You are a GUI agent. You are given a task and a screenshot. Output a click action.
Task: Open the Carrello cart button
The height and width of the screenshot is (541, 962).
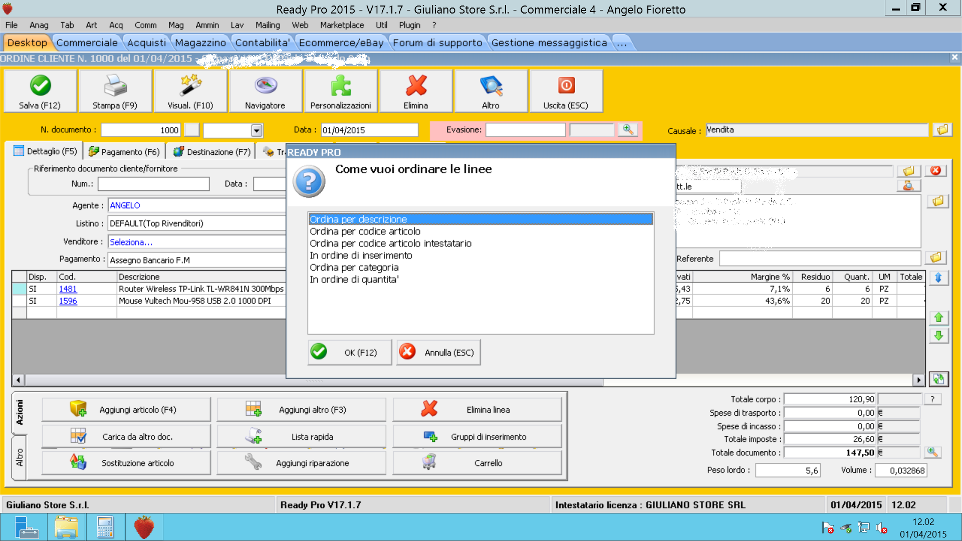click(x=477, y=463)
